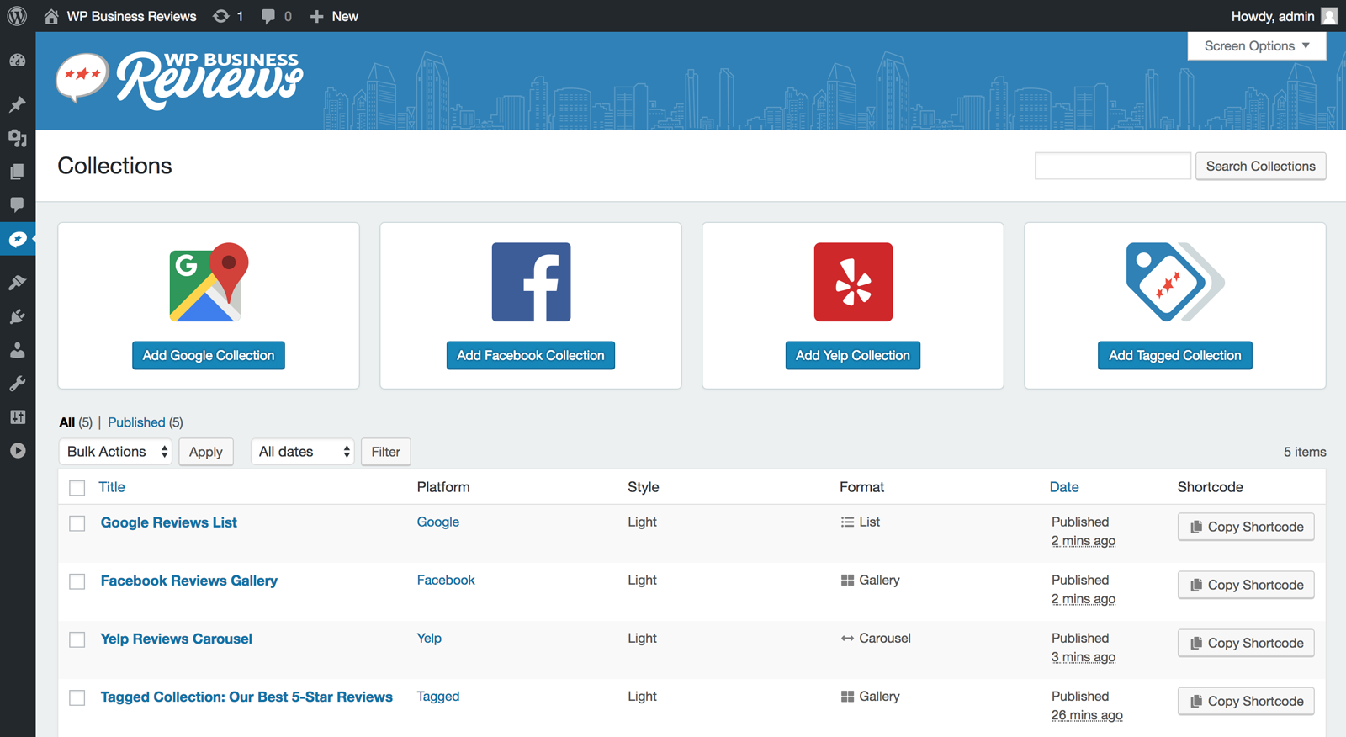
Task: Check the Facebook Reviews Gallery row checkbox
Action: [77, 581]
